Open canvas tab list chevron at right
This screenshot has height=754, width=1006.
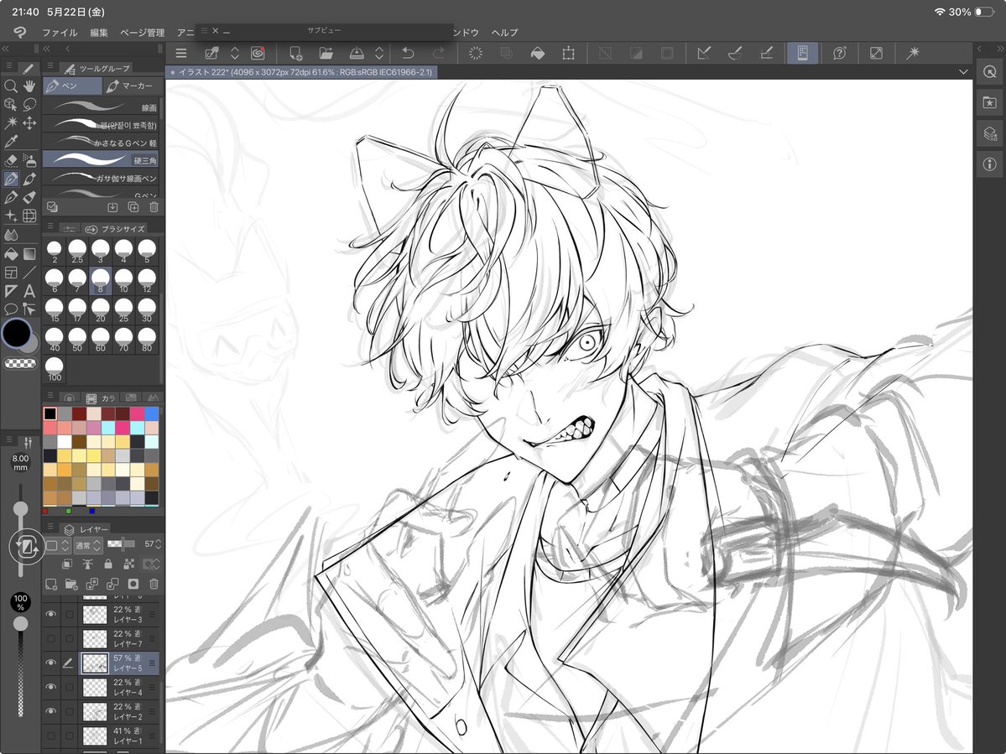(x=963, y=72)
